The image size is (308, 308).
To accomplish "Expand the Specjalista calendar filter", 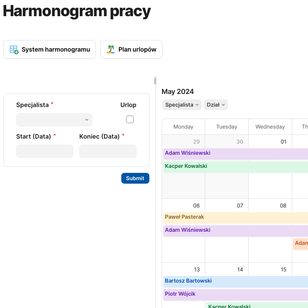I will point(182,105).
